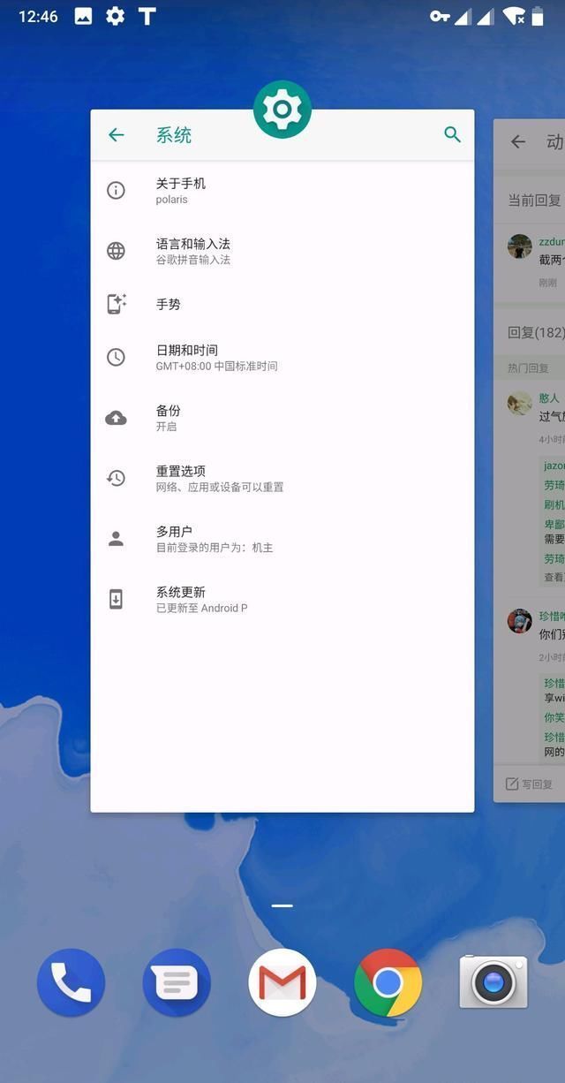Tap the search magnifier in settings header
This screenshot has height=1083, width=565.
click(452, 134)
